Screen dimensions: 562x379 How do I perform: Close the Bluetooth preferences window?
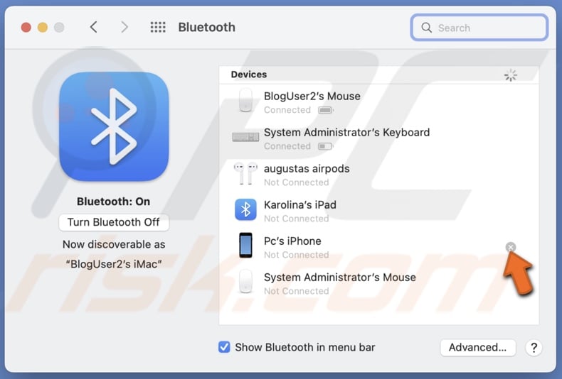(x=26, y=28)
